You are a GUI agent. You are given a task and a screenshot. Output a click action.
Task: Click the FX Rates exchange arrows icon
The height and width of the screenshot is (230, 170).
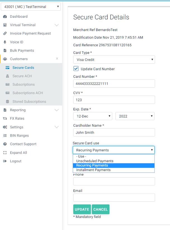(5, 118)
